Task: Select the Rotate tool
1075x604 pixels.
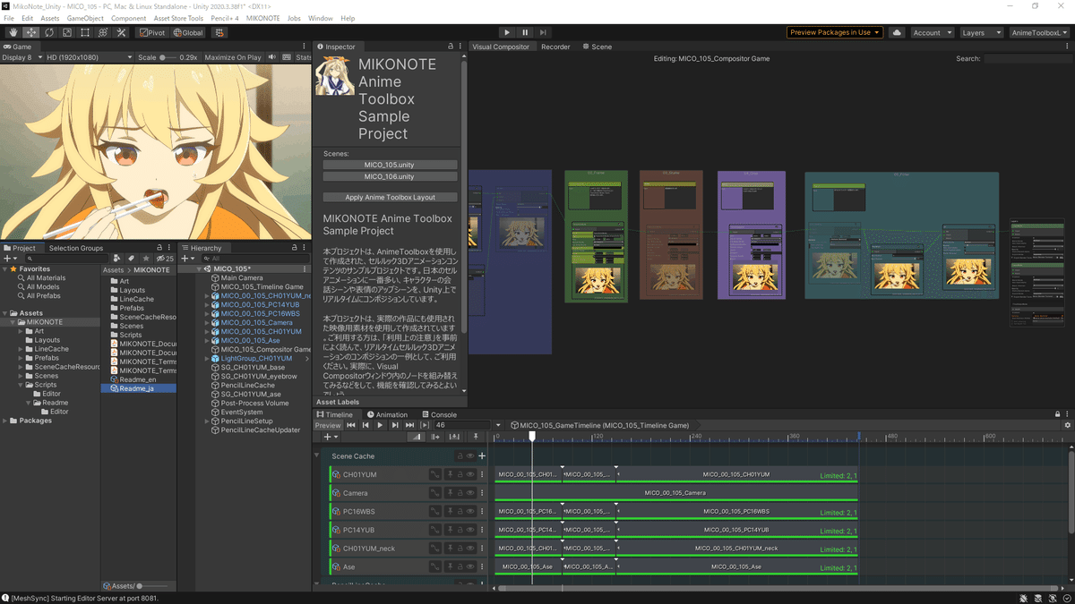Action: click(x=48, y=32)
